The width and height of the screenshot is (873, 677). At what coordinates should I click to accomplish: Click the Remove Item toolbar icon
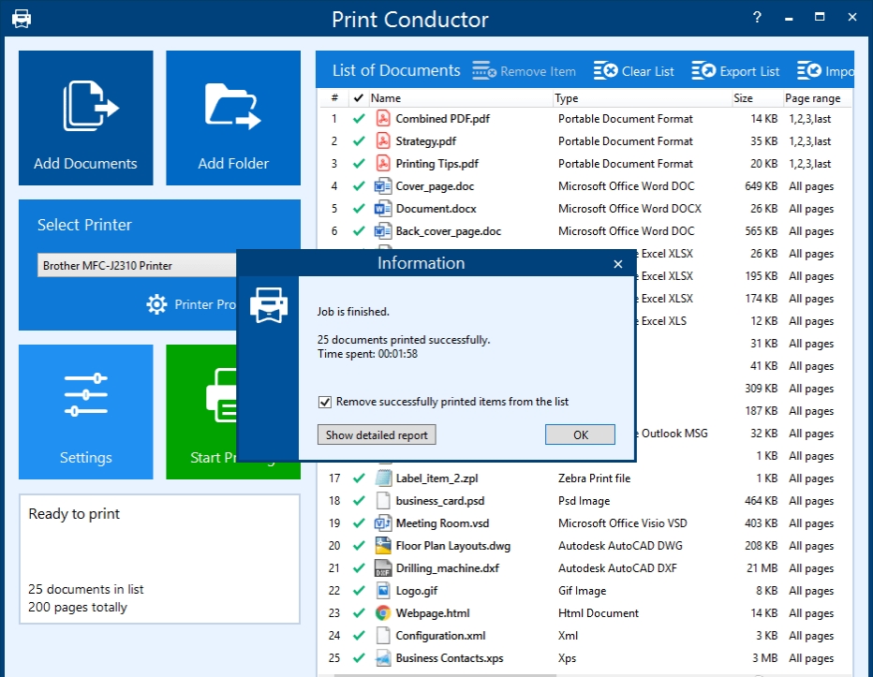pos(483,71)
